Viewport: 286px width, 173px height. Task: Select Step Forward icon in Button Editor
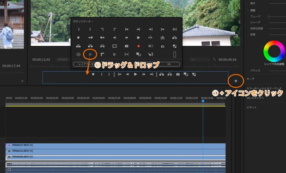127,37
